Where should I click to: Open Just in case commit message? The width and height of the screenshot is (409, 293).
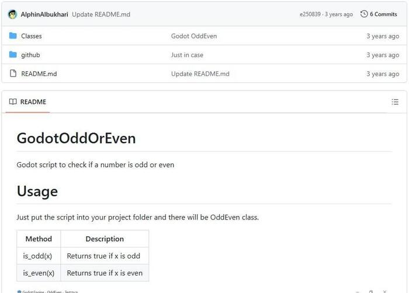[187, 55]
